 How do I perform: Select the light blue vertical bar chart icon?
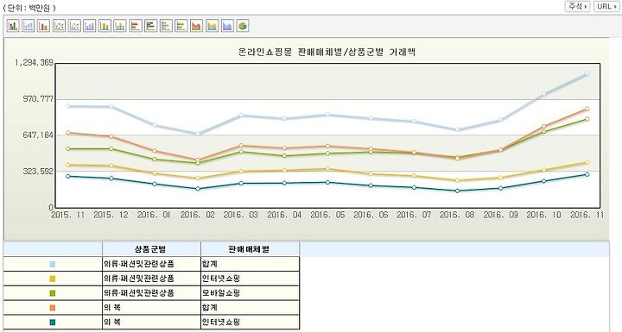coord(29,26)
